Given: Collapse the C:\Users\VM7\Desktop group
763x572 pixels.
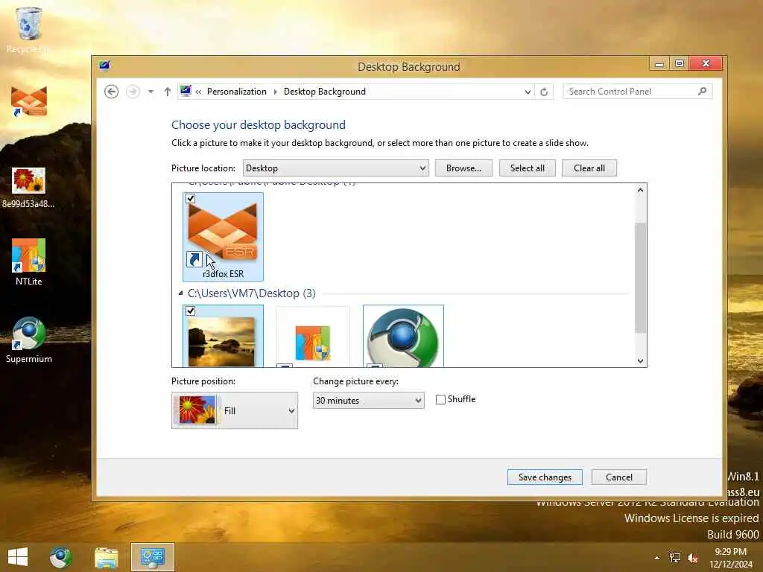Looking at the screenshot, I should click(180, 293).
